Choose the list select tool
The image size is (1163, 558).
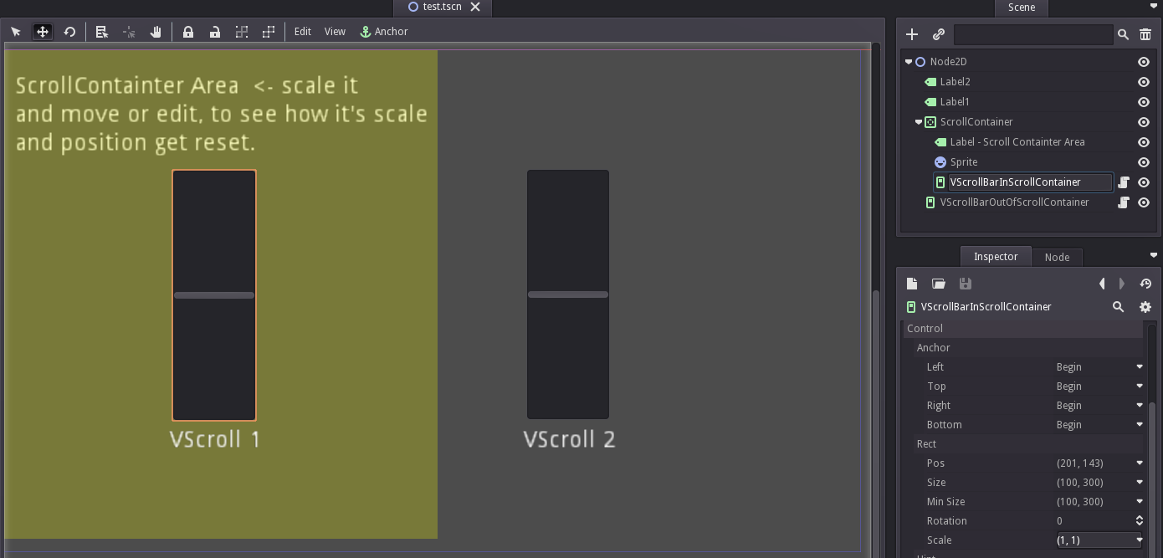pyautogui.click(x=102, y=32)
